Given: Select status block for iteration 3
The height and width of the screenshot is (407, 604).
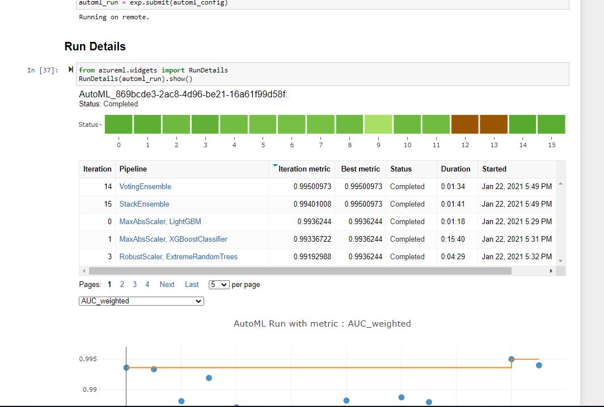Looking at the screenshot, I should (205, 124).
